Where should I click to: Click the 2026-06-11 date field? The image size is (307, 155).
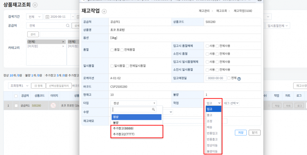coord(58,17)
